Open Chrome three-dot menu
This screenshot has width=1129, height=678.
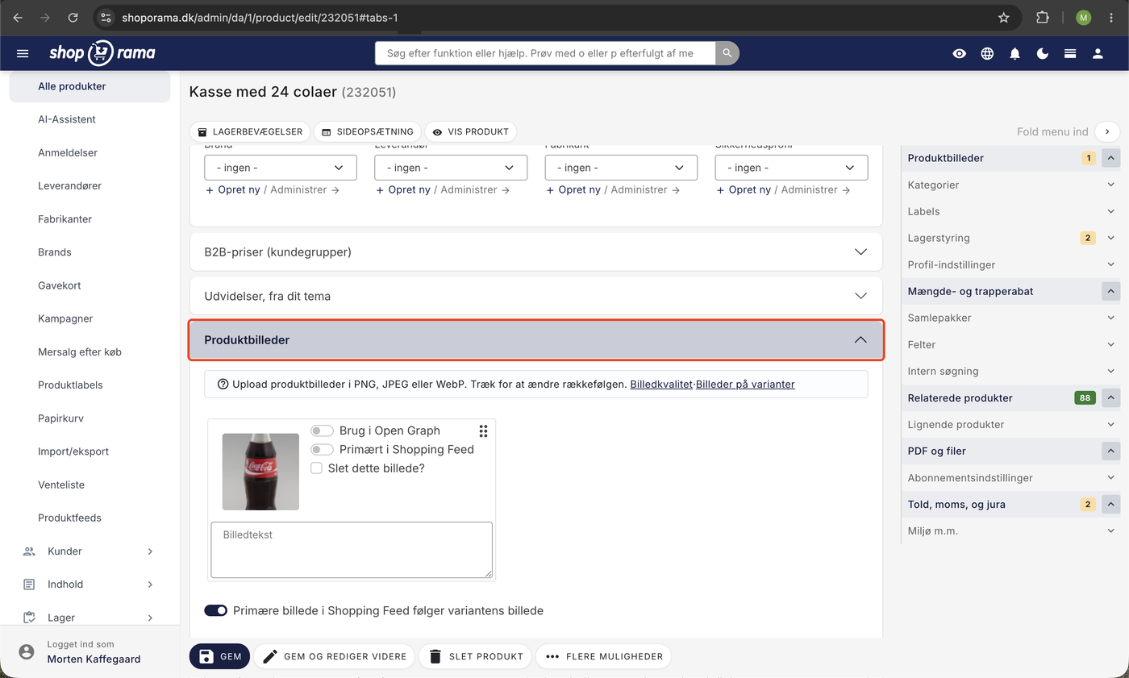[1111, 18]
